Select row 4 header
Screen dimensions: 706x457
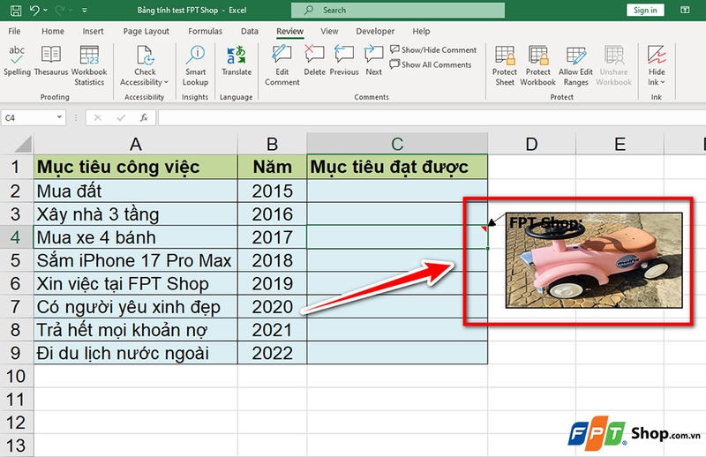(16, 237)
